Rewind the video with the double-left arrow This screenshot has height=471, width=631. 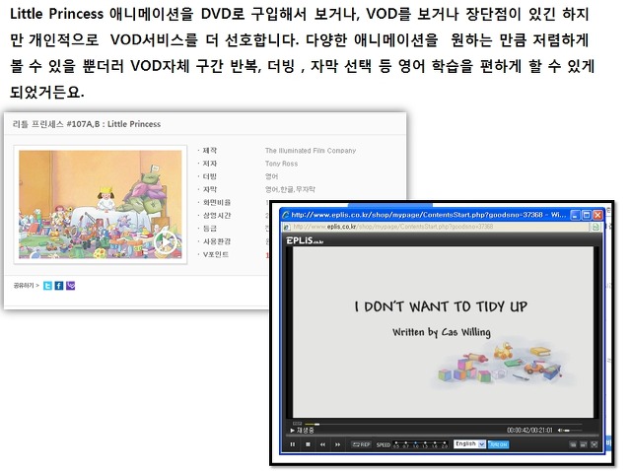click(322, 444)
